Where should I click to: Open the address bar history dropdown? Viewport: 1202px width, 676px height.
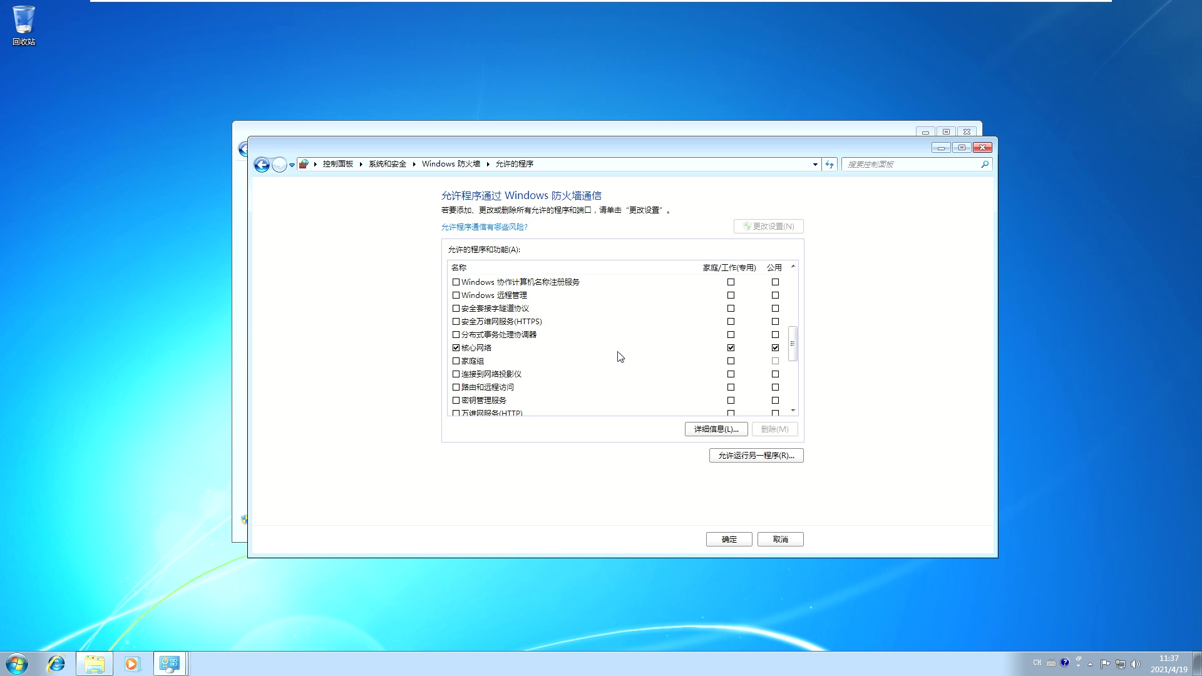814,164
